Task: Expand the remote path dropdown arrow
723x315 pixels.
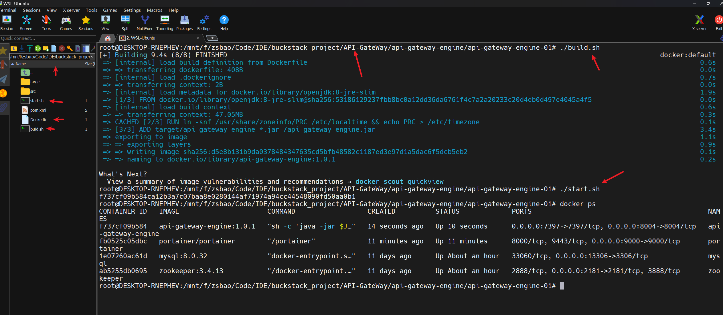Action: point(92,57)
